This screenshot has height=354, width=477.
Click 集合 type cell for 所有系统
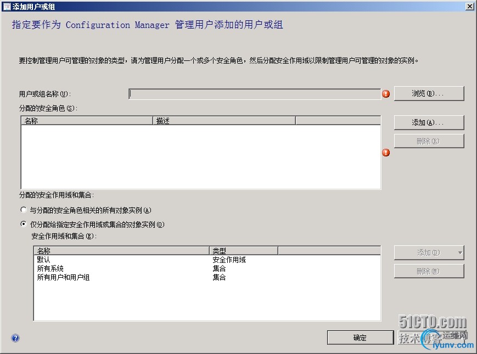[x=219, y=268]
